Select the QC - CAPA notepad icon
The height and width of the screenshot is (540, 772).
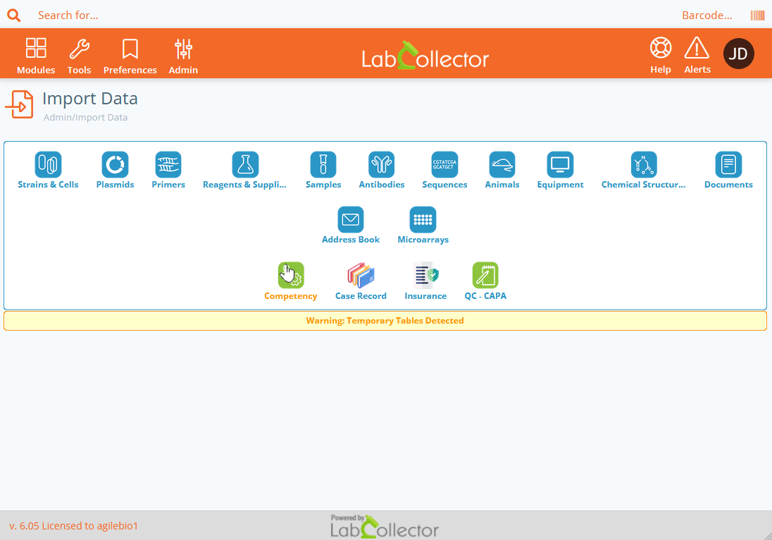point(485,275)
